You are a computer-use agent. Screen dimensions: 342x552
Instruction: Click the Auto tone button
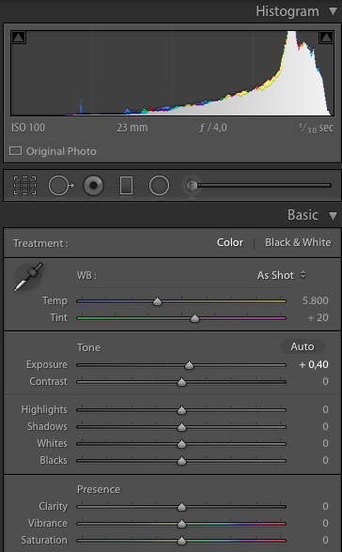click(x=303, y=346)
